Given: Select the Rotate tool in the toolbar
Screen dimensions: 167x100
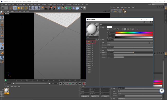Looking at the screenshot, I should coord(22,8).
